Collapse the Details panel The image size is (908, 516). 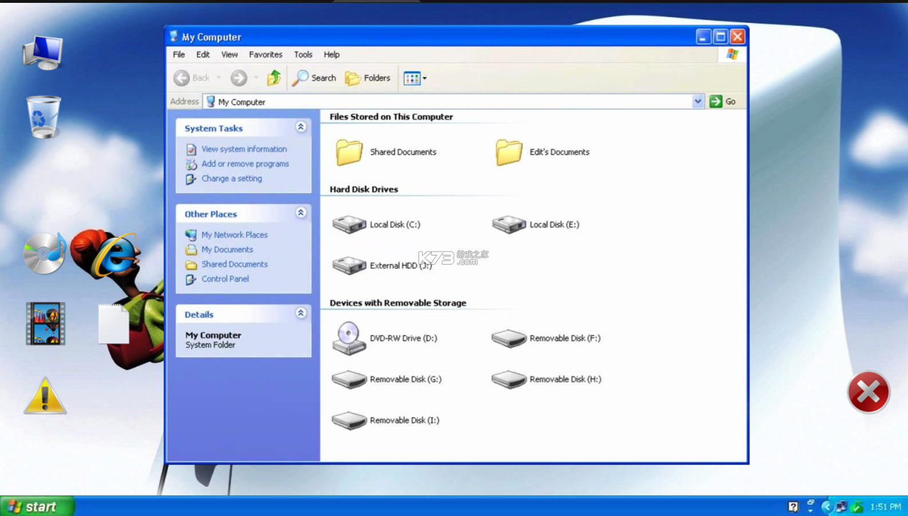(x=301, y=313)
